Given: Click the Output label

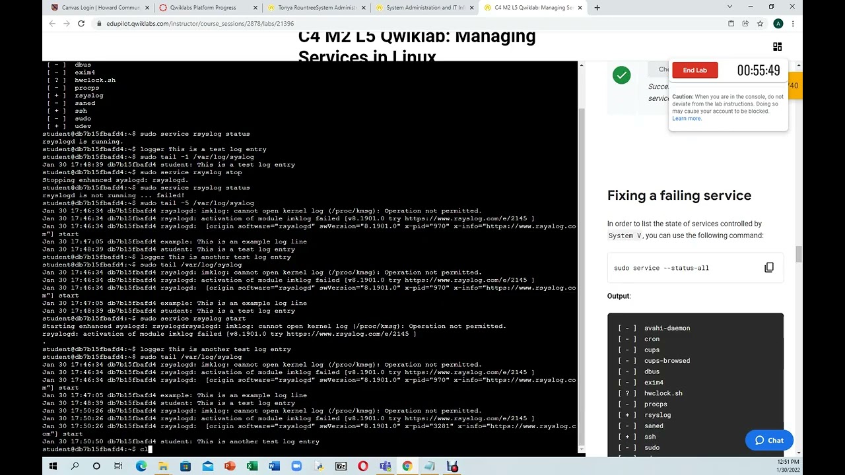Looking at the screenshot, I should [x=619, y=296].
